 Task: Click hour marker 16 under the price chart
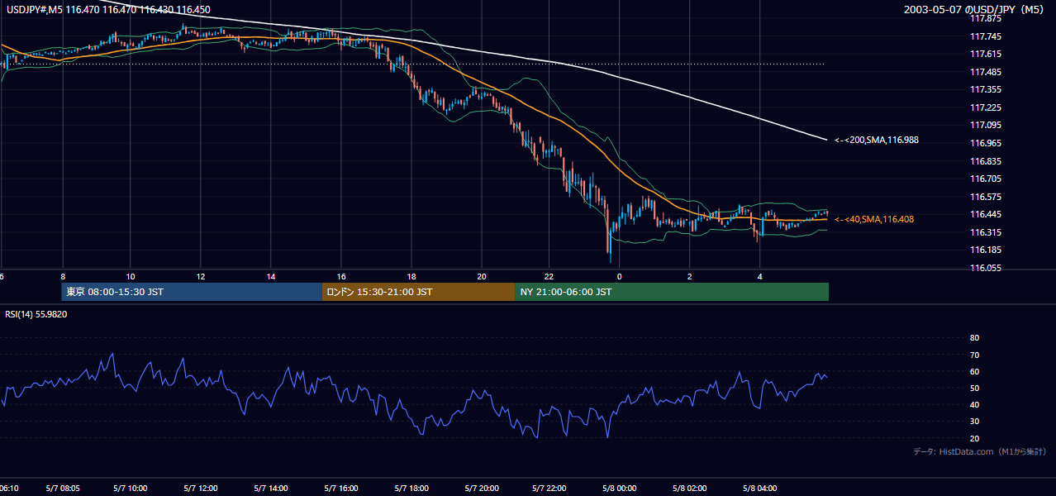(341, 275)
